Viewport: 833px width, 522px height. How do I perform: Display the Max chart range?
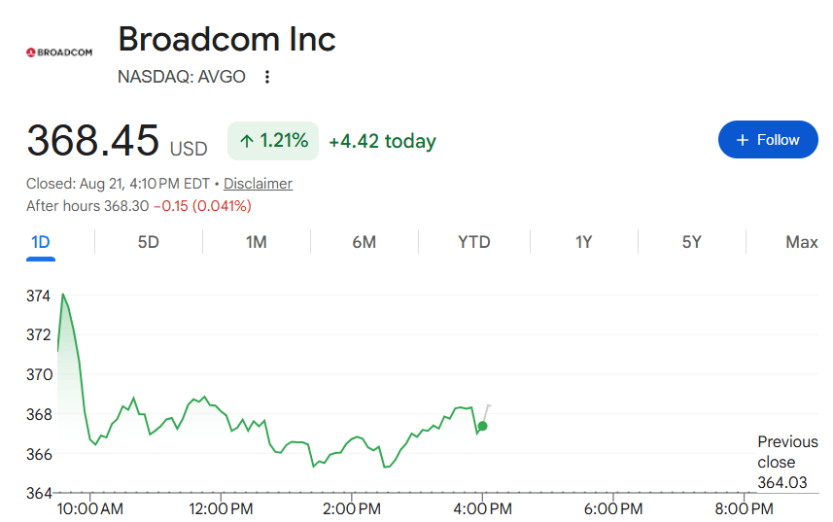click(802, 243)
